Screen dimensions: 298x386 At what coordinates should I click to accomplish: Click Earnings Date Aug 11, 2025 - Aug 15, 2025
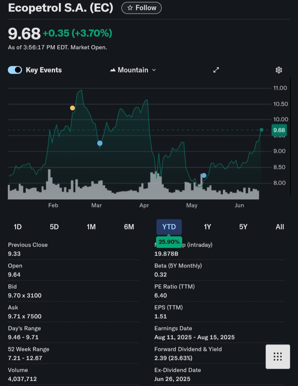point(194,337)
